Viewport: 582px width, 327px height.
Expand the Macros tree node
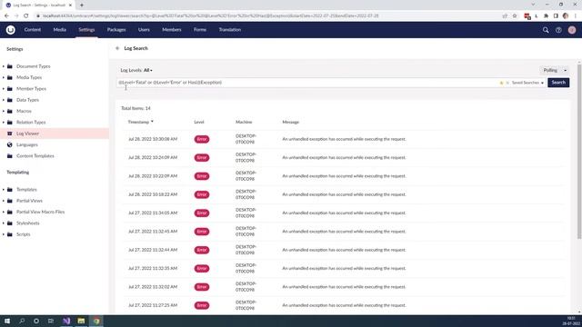click(x=4, y=111)
